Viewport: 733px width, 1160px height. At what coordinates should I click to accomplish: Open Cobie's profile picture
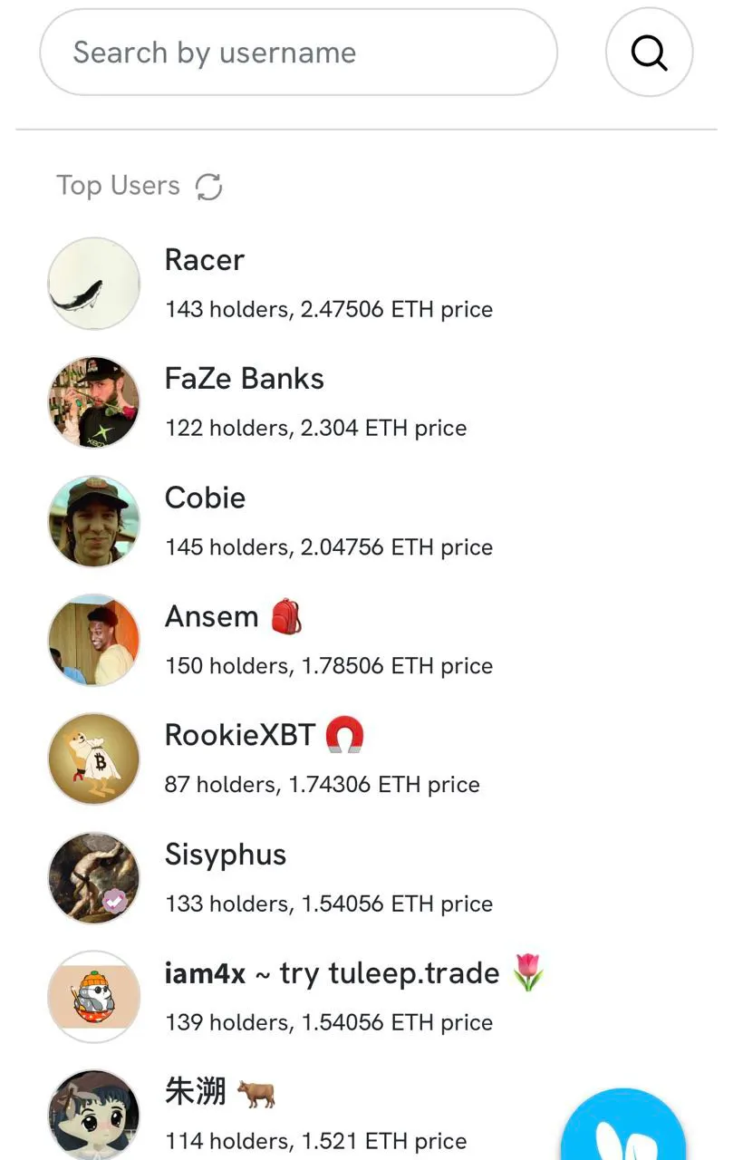pos(93,520)
